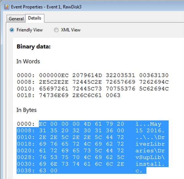Click the Friendly View label
184x179 pixels.
30,30
